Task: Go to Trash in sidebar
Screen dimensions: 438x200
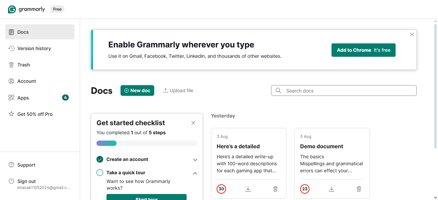Action: click(x=40, y=65)
